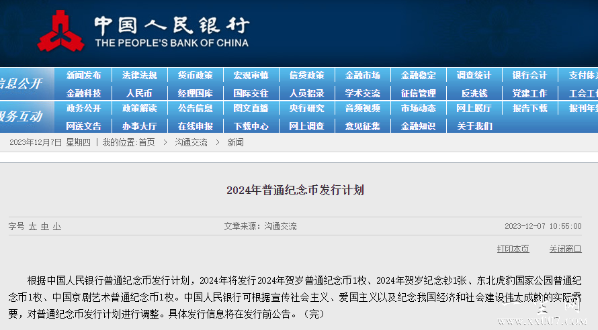Open the 法律法规 menu item
The width and height of the screenshot is (598, 330).
coord(139,75)
